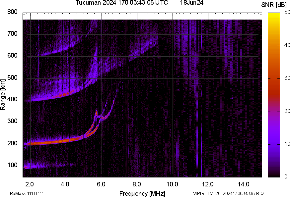This screenshot has height=197, width=290.
Task: Click the 14.0 tick on frequency axis
Action: tap(244, 184)
